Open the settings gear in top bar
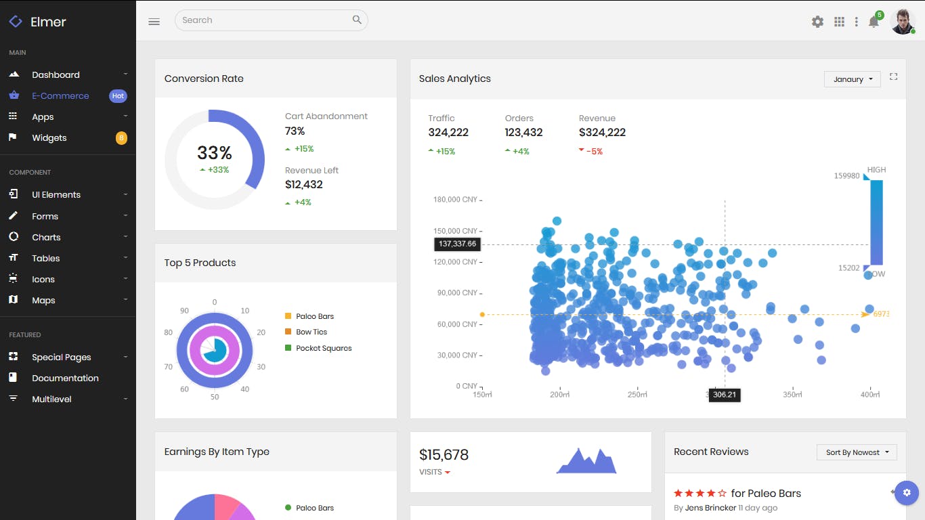The height and width of the screenshot is (520, 925). 818,22
